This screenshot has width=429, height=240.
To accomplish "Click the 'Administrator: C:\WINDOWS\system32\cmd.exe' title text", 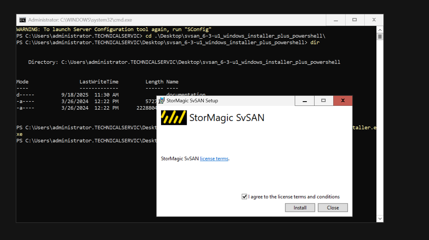I will click(x=80, y=20).
